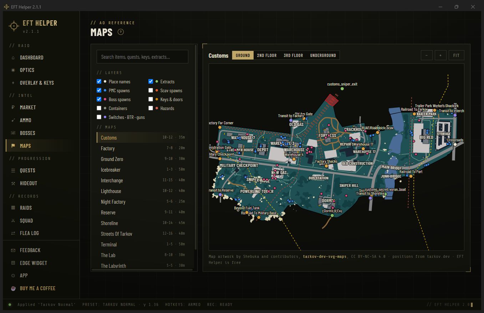This screenshot has width=484, height=313.
Task: Click the 'Transit to Factory' map marker
Action: click(x=291, y=120)
